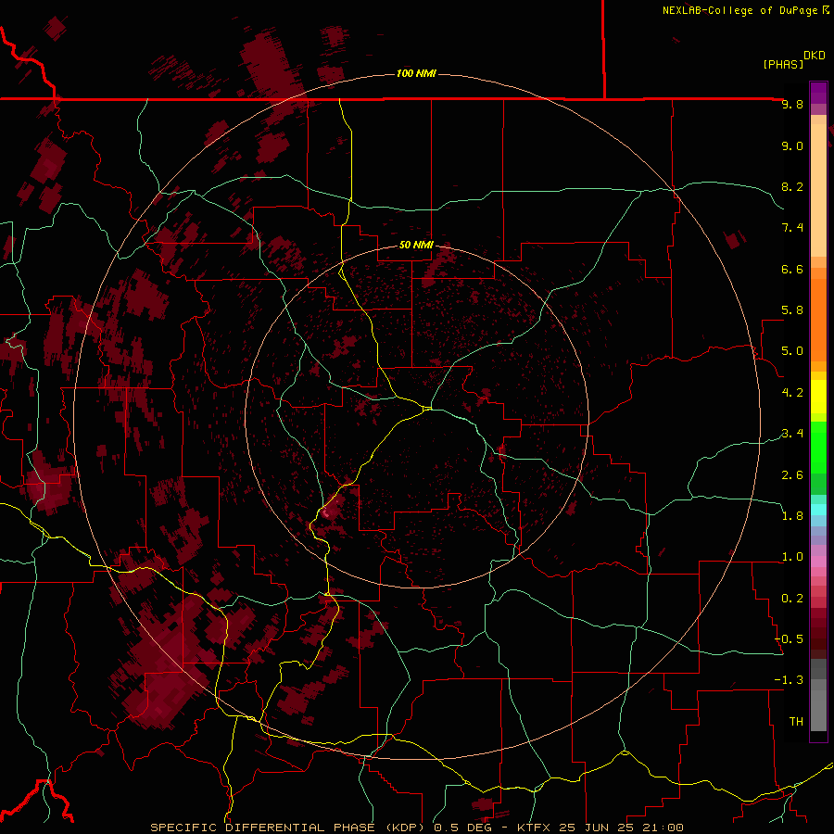
Task: Click the 1.0 scale value
Action: point(792,557)
